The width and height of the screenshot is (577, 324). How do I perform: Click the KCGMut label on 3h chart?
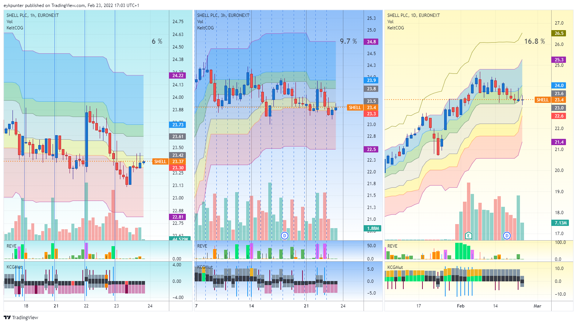205,267
